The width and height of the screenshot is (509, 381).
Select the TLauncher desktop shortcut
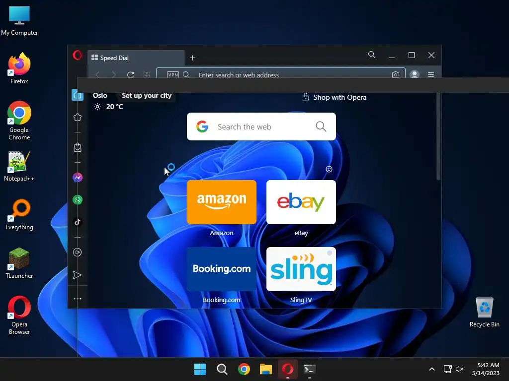(x=19, y=263)
